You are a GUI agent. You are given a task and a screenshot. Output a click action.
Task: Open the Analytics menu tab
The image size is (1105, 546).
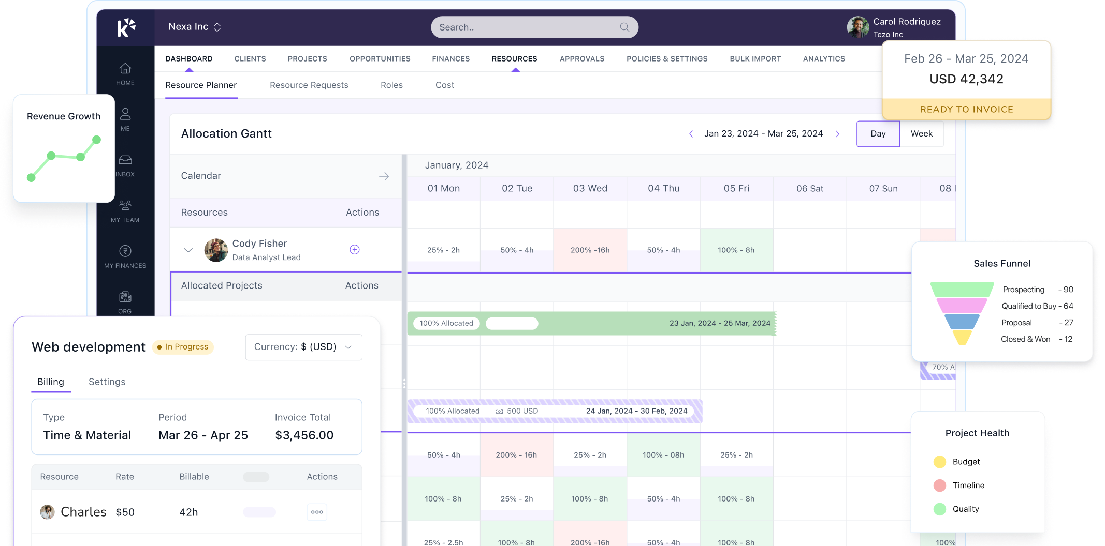(x=824, y=59)
